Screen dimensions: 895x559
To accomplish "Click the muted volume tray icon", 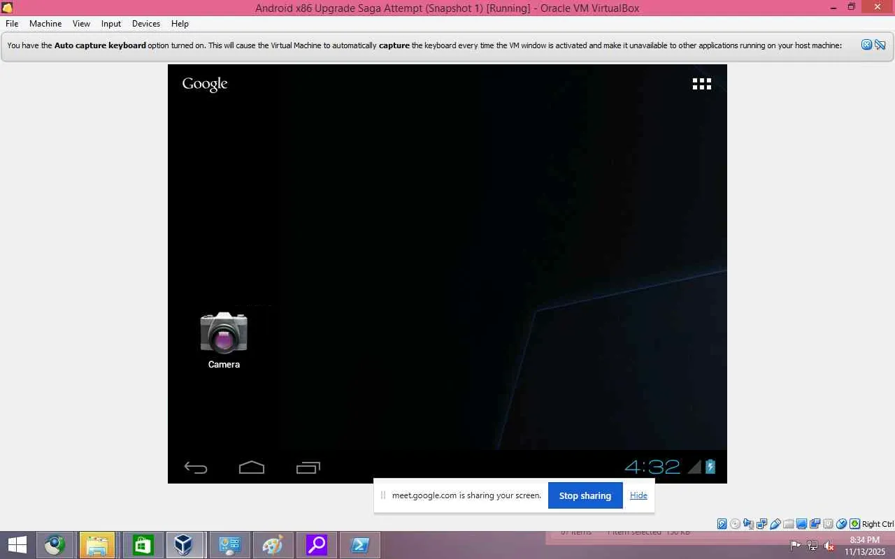I will pos(829,545).
